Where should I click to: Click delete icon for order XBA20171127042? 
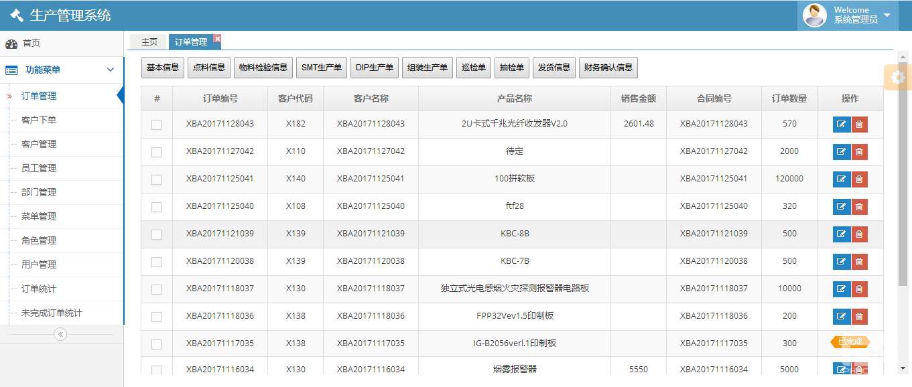[x=859, y=151]
